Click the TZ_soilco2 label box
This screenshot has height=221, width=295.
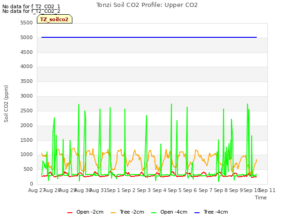click(x=54, y=19)
